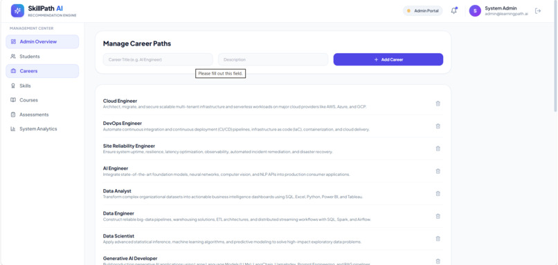Image resolution: width=558 pixels, height=265 pixels.
Task: Click the Cloud Engineer description text
Action: pyautogui.click(x=235, y=107)
